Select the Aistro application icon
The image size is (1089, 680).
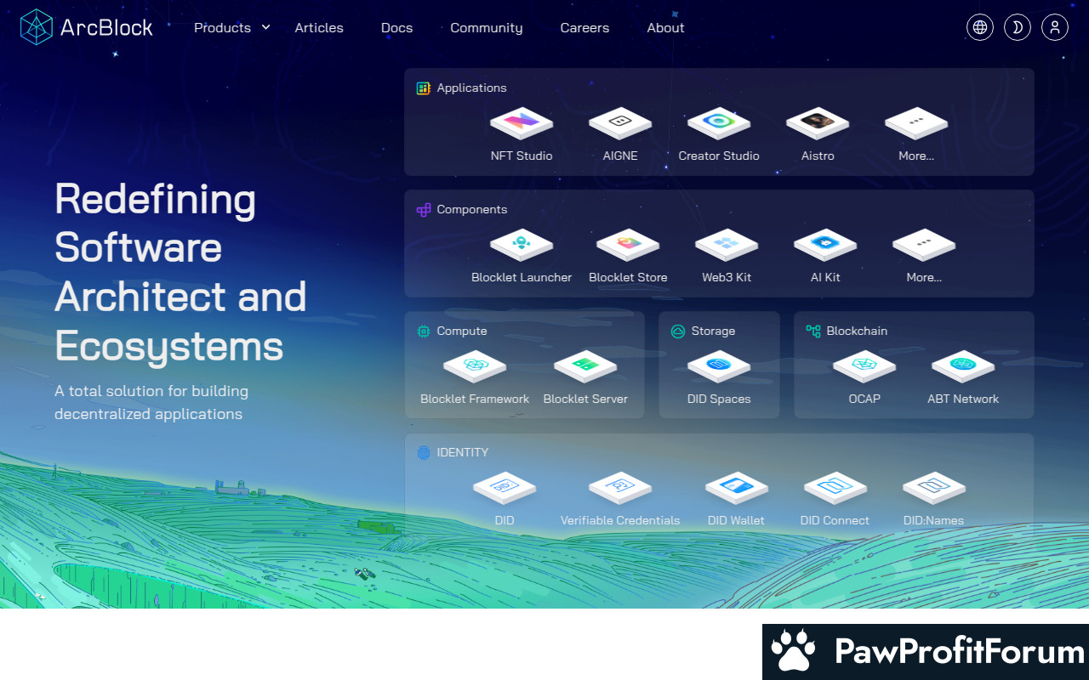point(818,124)
